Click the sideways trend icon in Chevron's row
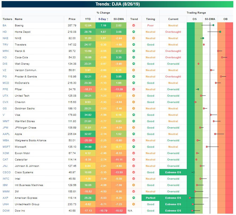The width and height of the screenshot is (236, 215). point(134,102)
